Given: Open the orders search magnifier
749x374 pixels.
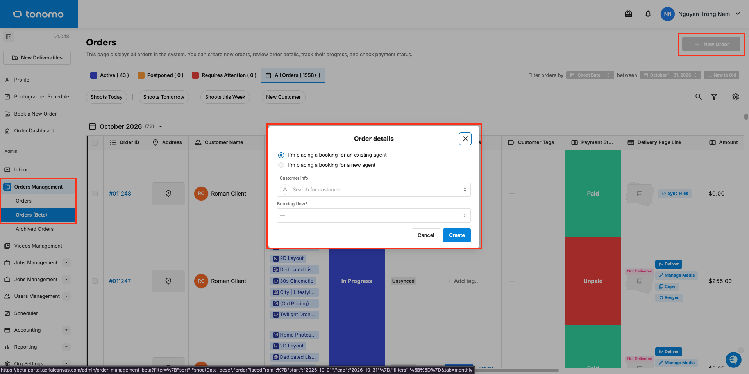Looking at the screenshot, I should 699,97.
